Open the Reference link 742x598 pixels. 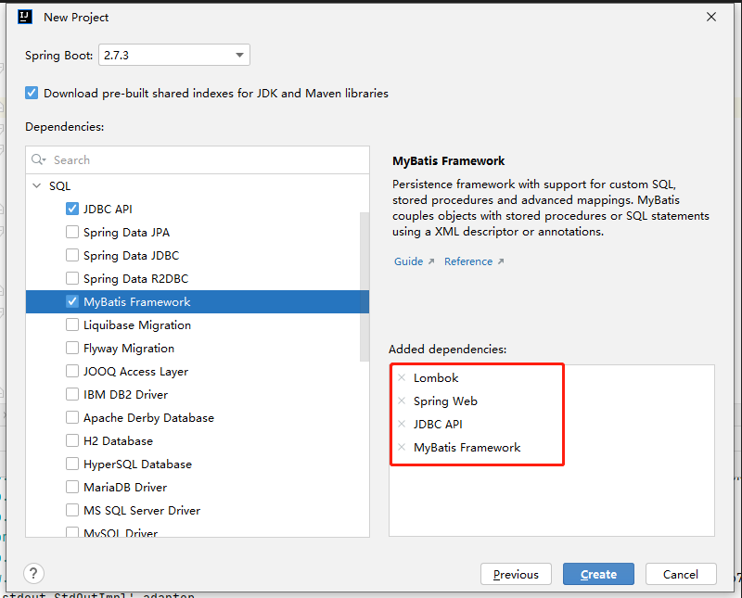click(x=468, y=261)
